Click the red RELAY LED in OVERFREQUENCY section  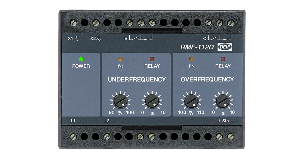point(223,59)
